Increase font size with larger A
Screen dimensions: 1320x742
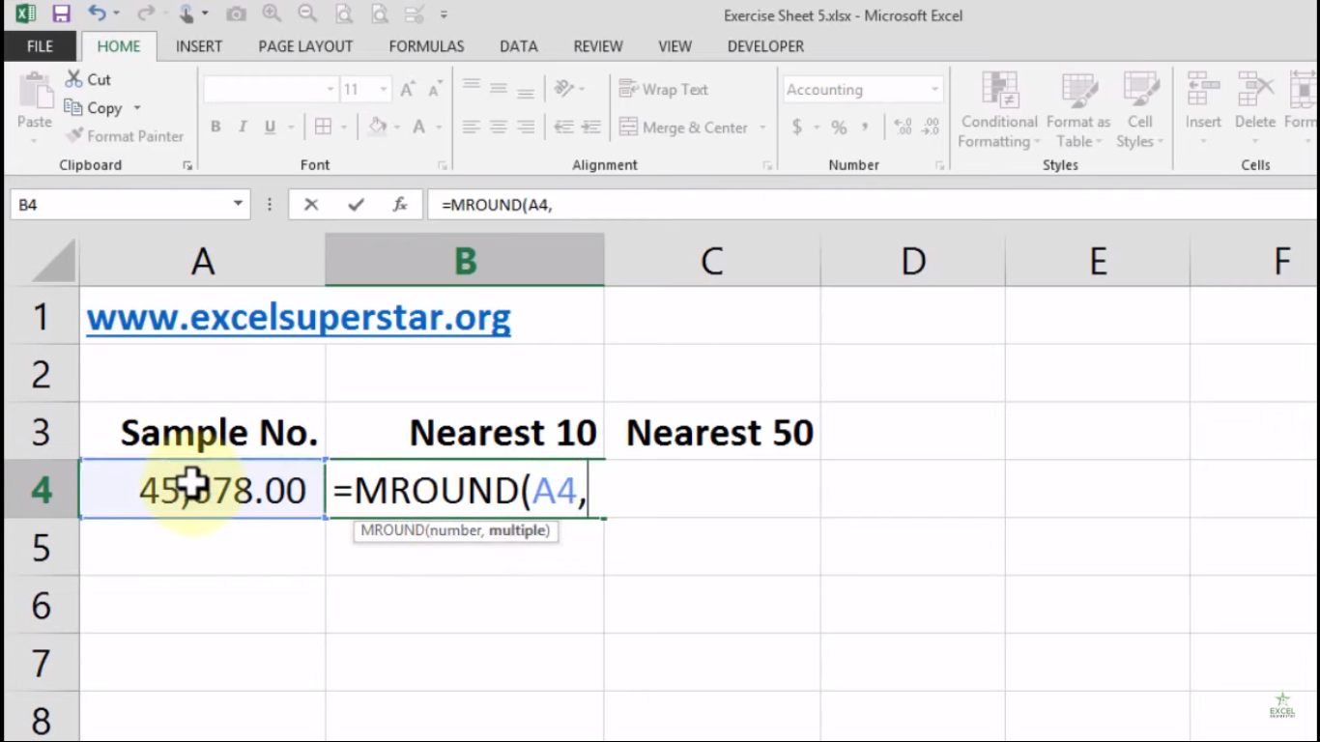click(408, 89)
